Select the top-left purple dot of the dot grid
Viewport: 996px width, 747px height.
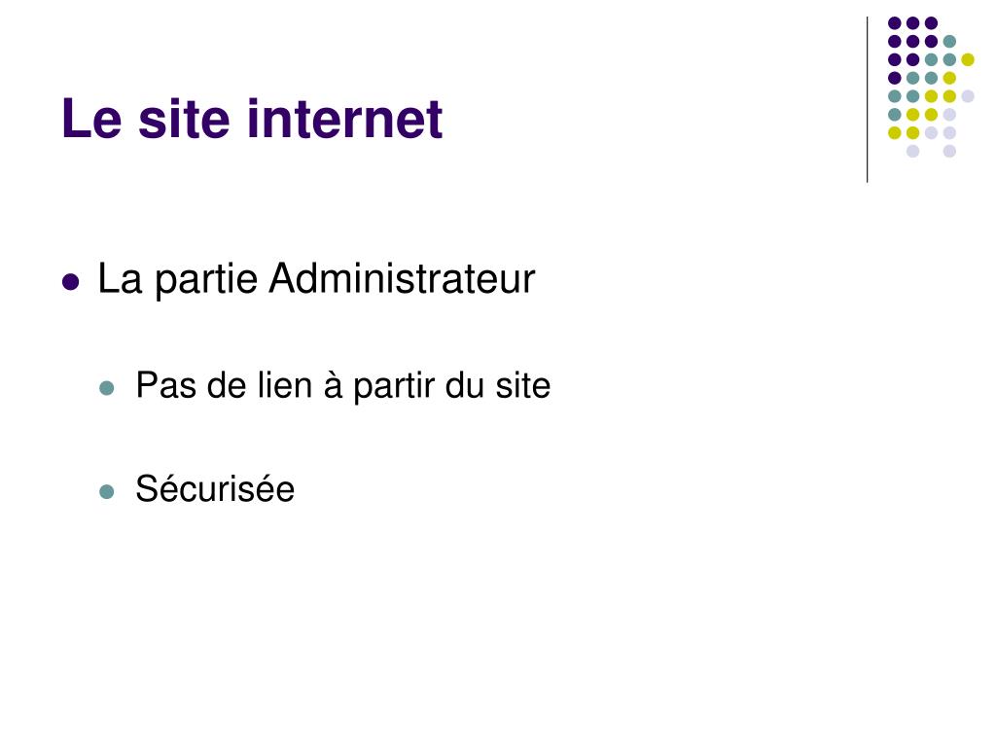tap(895, 23)
